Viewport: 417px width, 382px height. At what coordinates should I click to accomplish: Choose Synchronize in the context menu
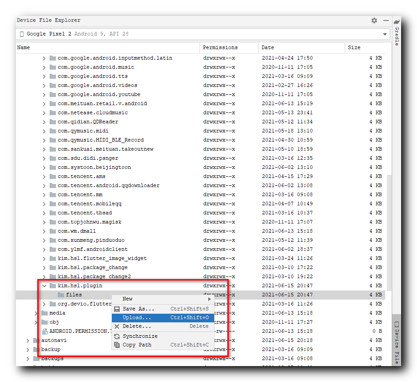coord(163,336)
